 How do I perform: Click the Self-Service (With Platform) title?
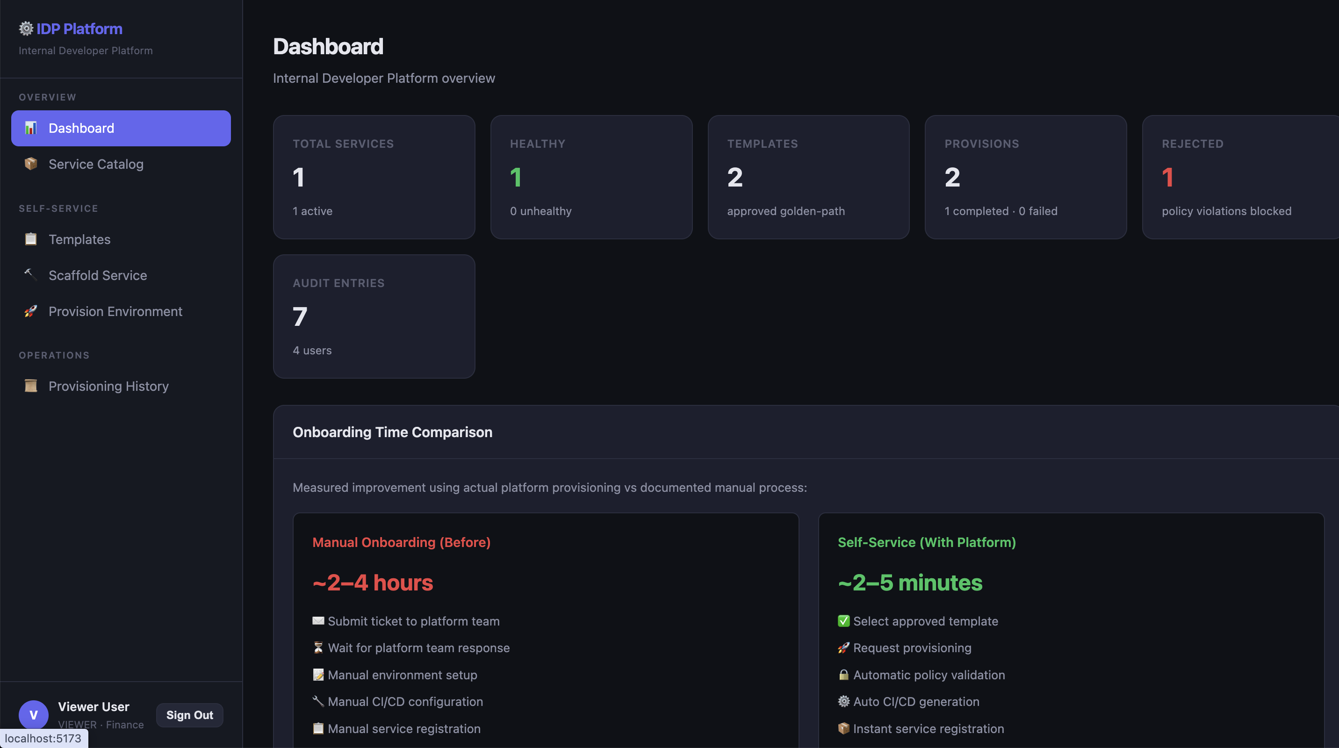[x=927, y=542]
